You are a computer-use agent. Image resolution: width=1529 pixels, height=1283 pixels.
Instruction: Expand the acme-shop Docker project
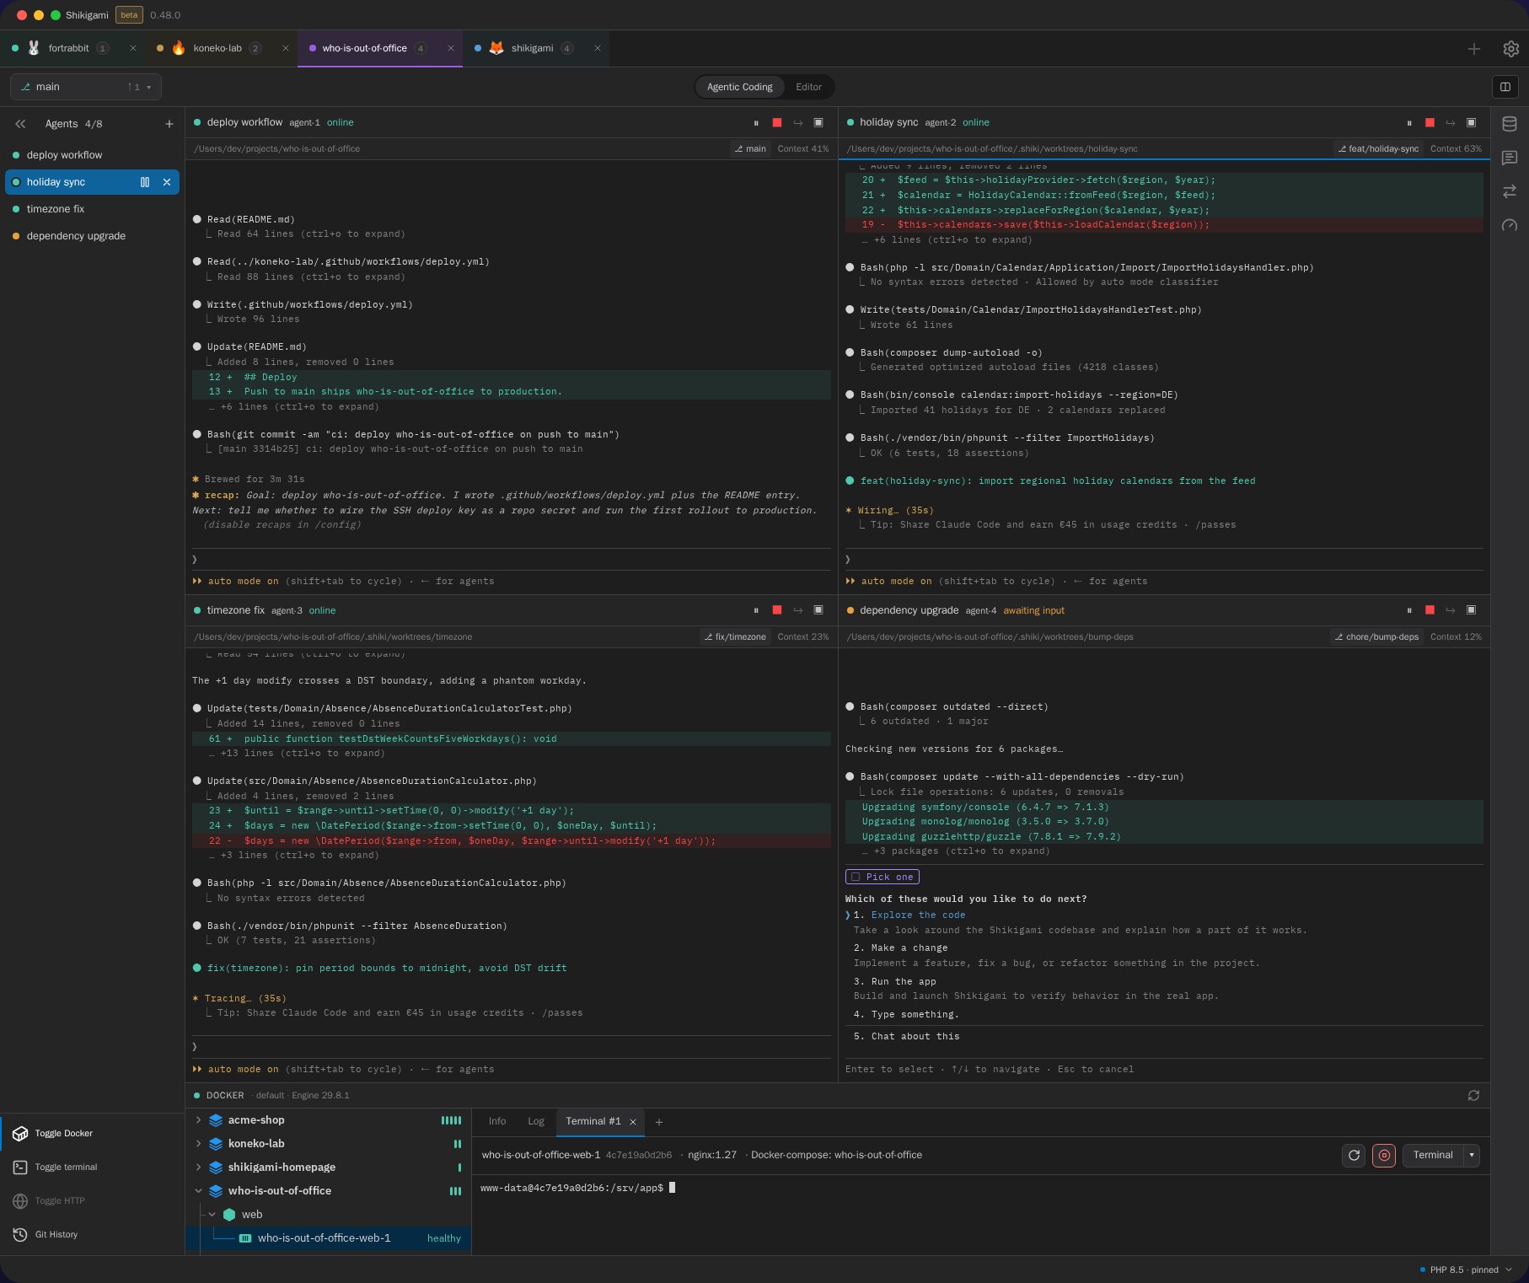coord(198,1120)
